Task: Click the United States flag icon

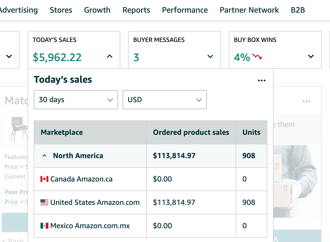Action: coord(44,202)
